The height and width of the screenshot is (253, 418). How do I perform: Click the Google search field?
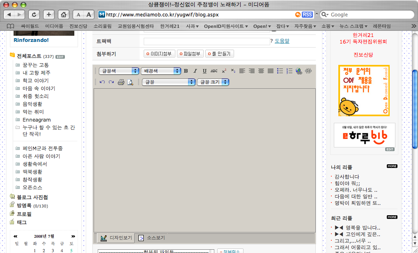pos(367,15)
